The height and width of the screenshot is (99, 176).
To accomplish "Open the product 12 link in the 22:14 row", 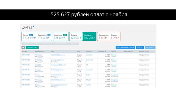I will [87, 65].
